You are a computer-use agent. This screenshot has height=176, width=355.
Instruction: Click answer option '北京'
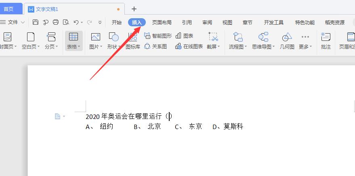pos(154,126)
